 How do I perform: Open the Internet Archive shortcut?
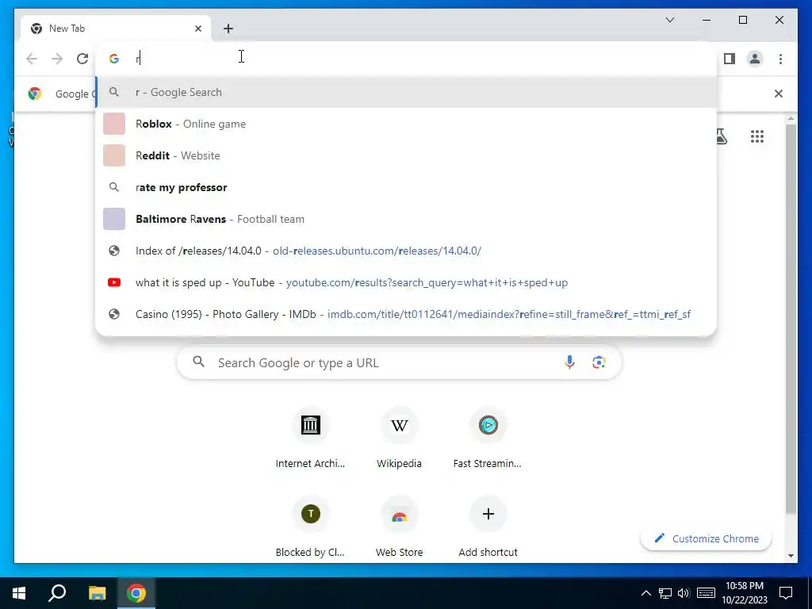click(x=310, y=438)
